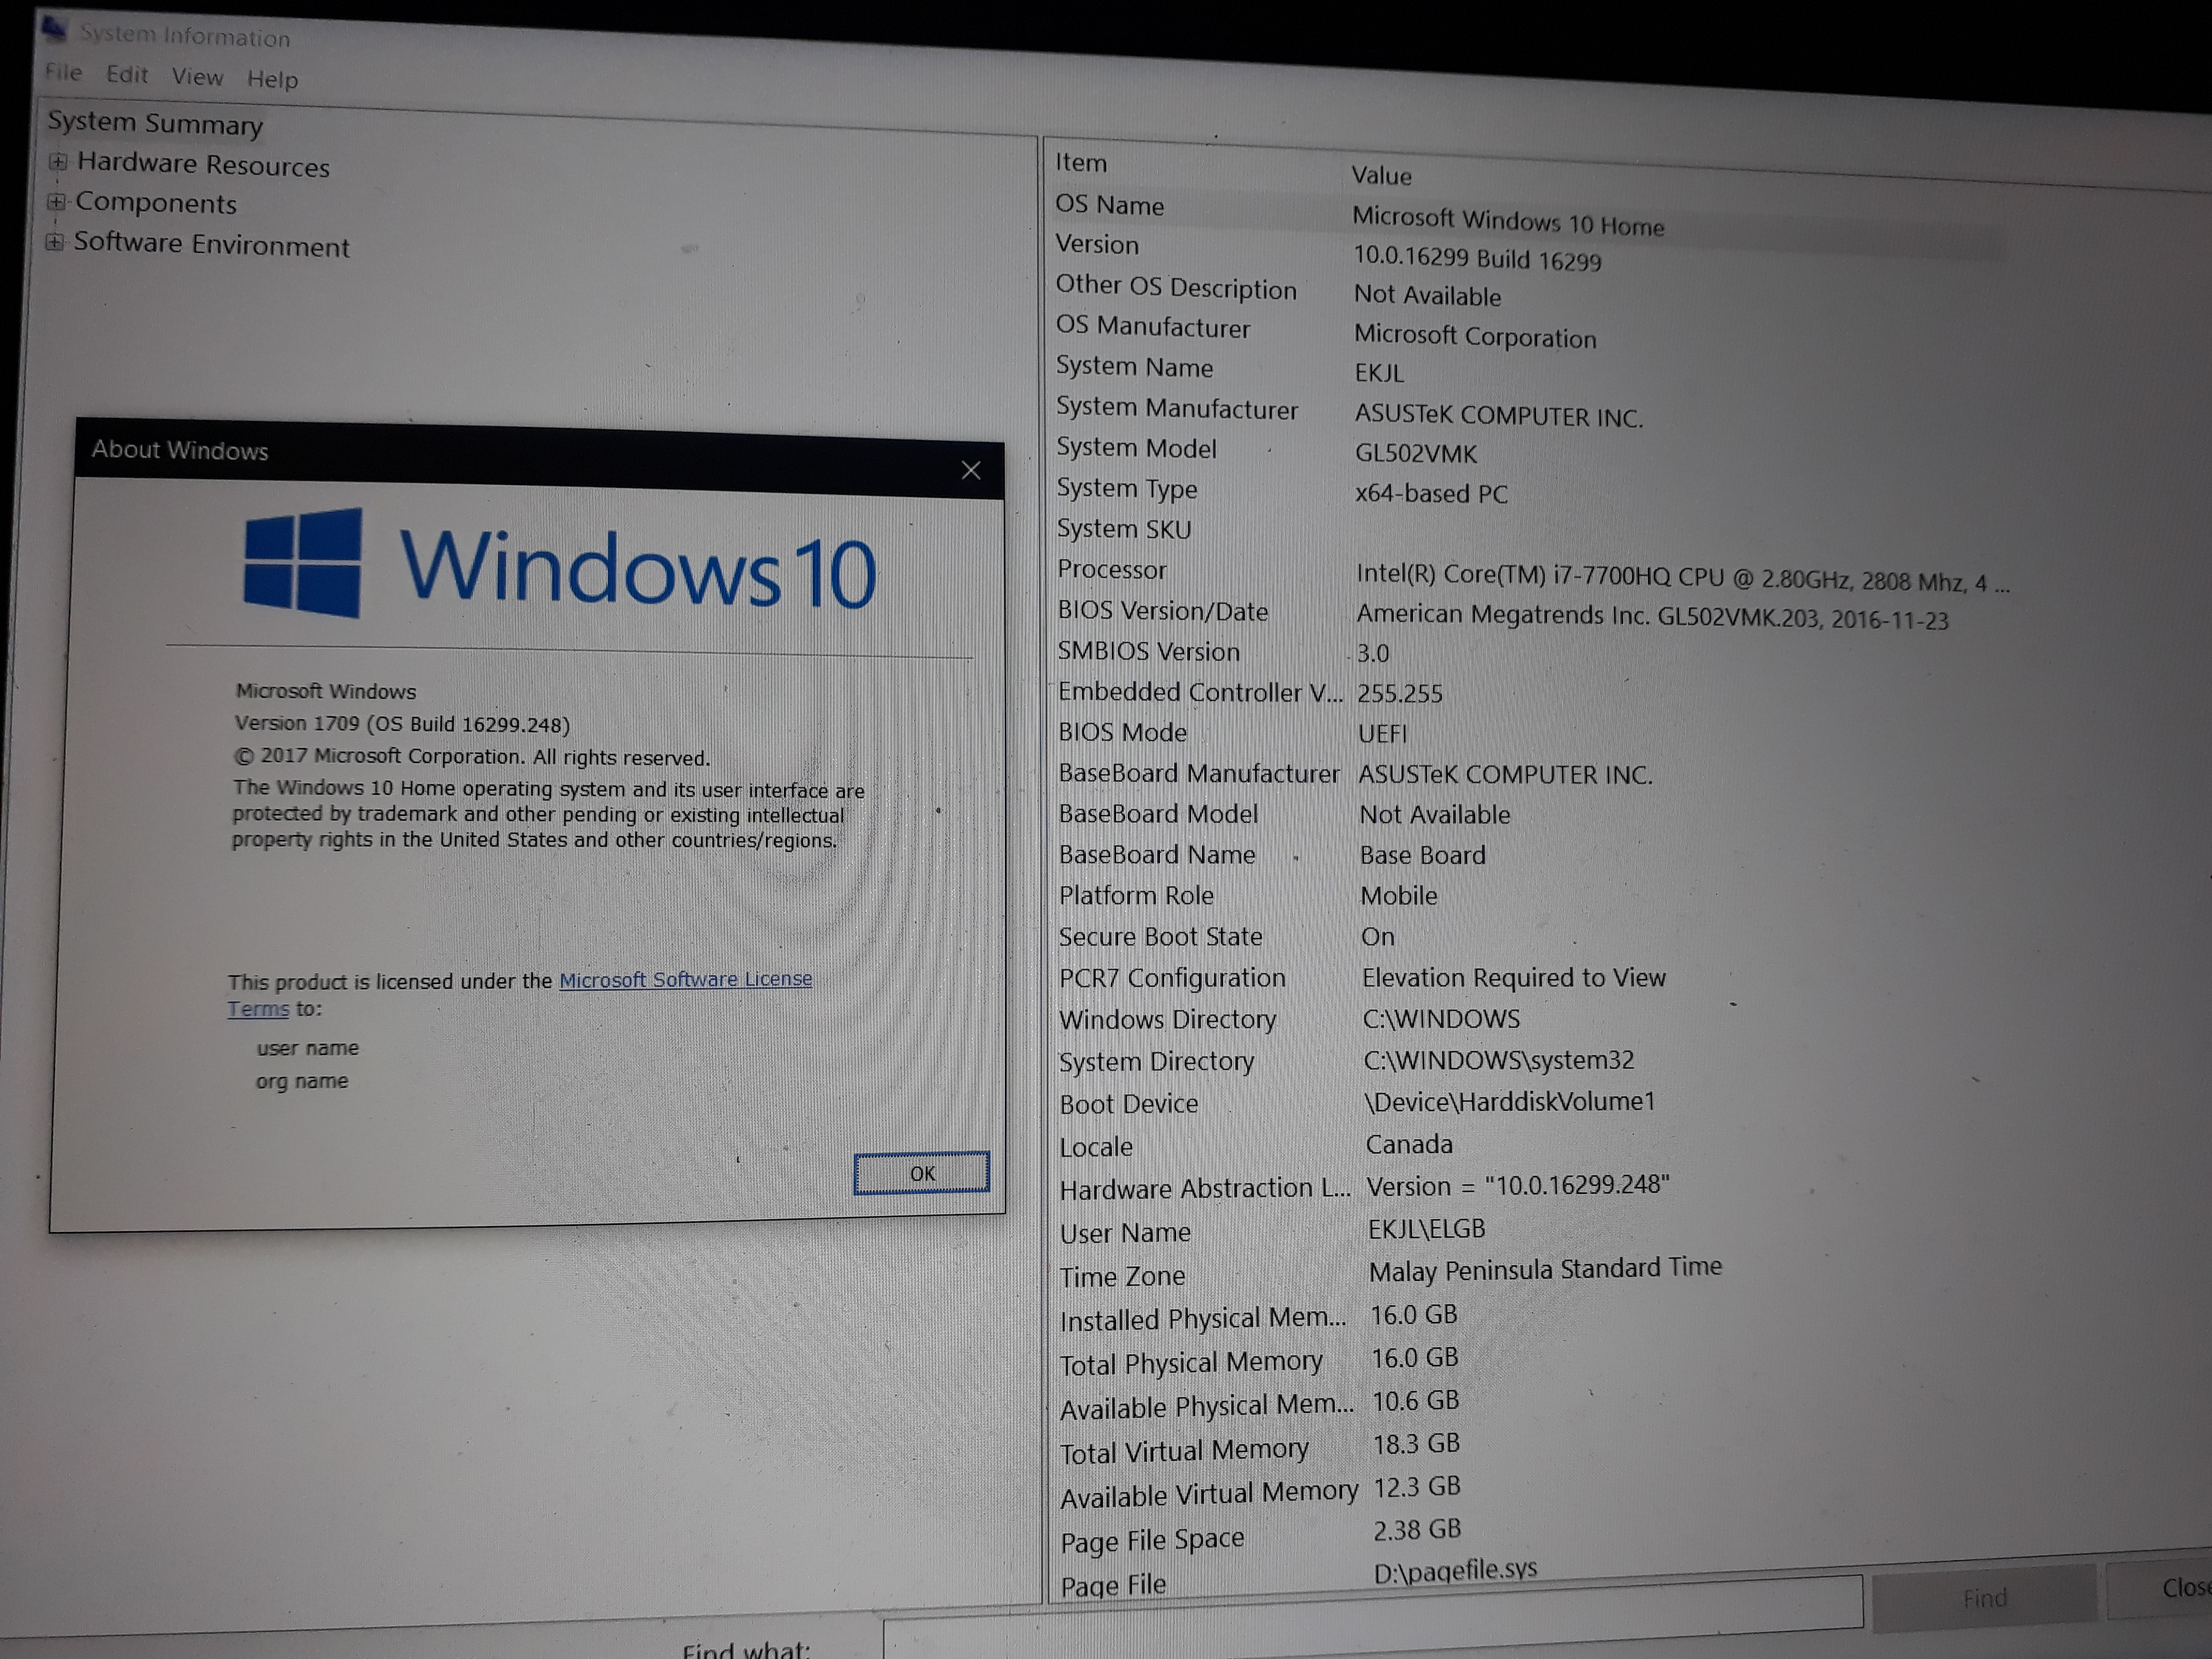The height and width of the screenshot is (1659, 2212).
Task: Click the BaseBoard Name value Base Board
Action: tap(1423, 856)
